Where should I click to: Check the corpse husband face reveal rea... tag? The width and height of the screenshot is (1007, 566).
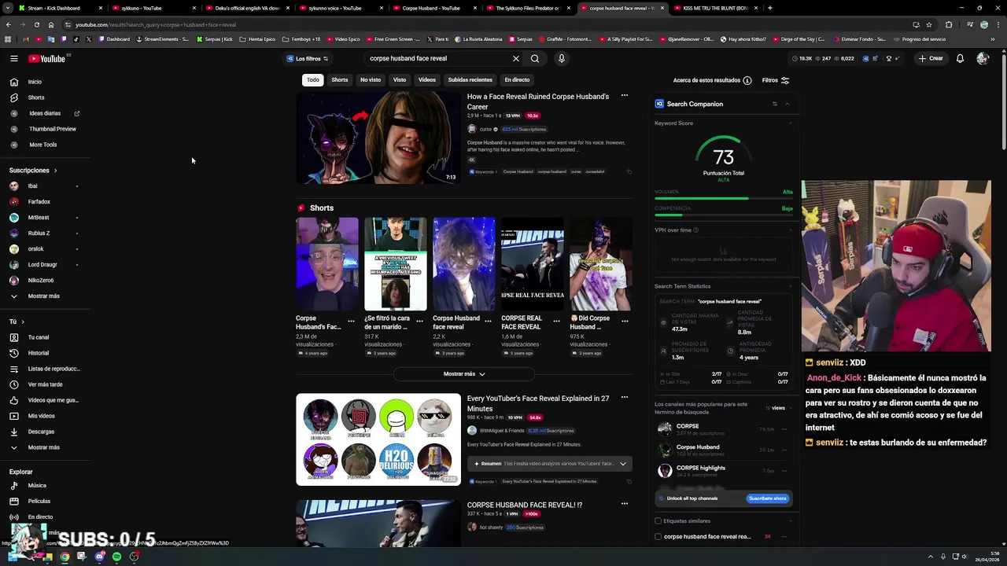point(658,536)
